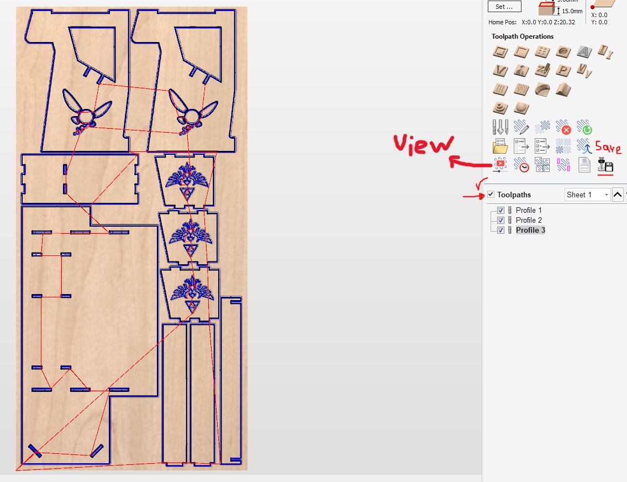
Task: Click the Delete Toolpath red X icon
Action: tap(563, 127)
